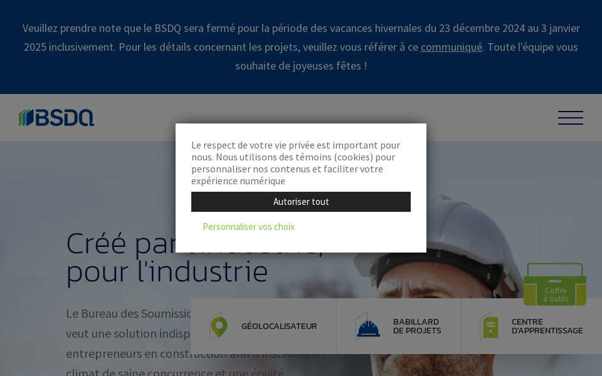
Task: Open "CENTRE D'APPRENTISSAGE" text label
Action: (x=547, y=326)
